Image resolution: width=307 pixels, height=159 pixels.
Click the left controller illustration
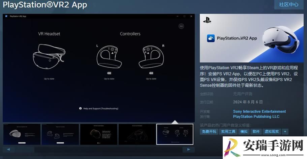[109, 57]
